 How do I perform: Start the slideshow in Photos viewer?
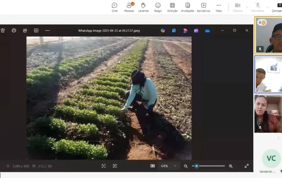36,30
